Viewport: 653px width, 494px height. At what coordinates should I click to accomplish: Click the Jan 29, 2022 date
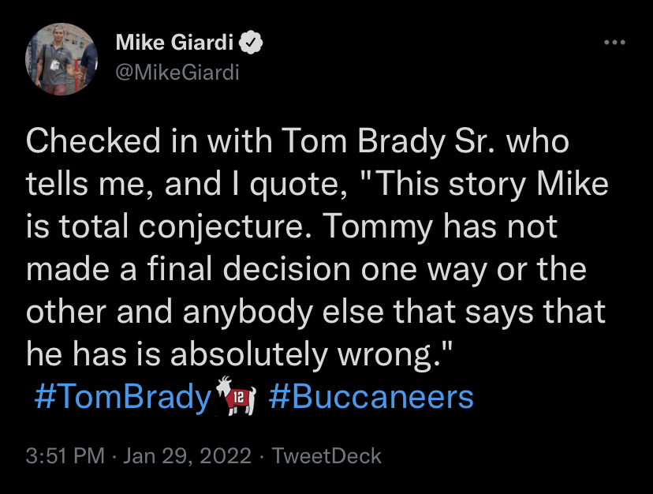click(188, 455)
